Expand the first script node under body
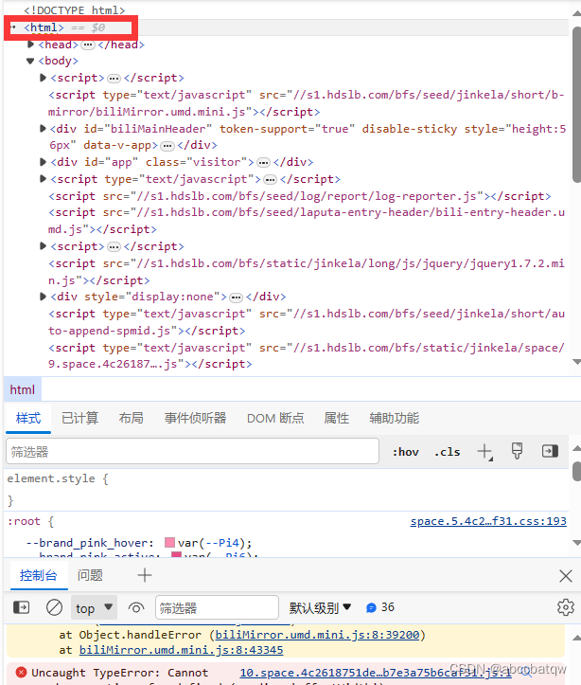The height and width of the screenshot is (685, 581). point(43,78)
